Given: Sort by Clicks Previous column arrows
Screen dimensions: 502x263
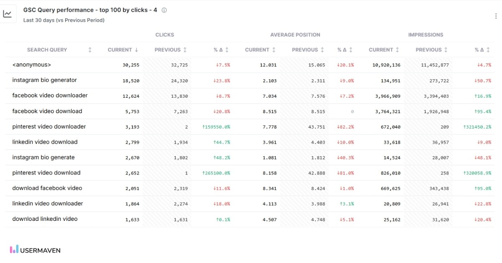Looking at the screenshot, I should click(185, 50).
